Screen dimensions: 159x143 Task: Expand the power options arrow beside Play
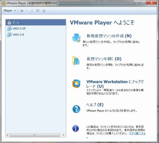pyautogui.click(x=26, y=11)
